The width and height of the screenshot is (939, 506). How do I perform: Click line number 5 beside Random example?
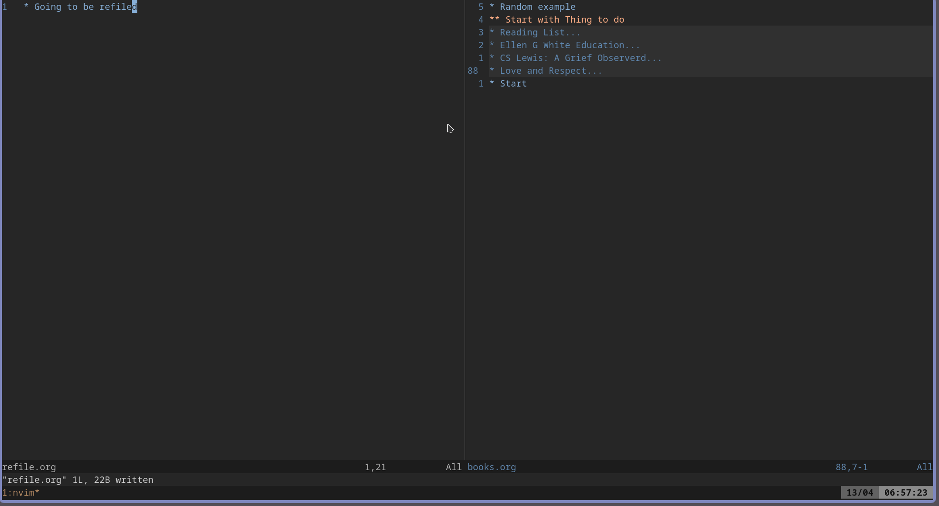click(481, 7)
